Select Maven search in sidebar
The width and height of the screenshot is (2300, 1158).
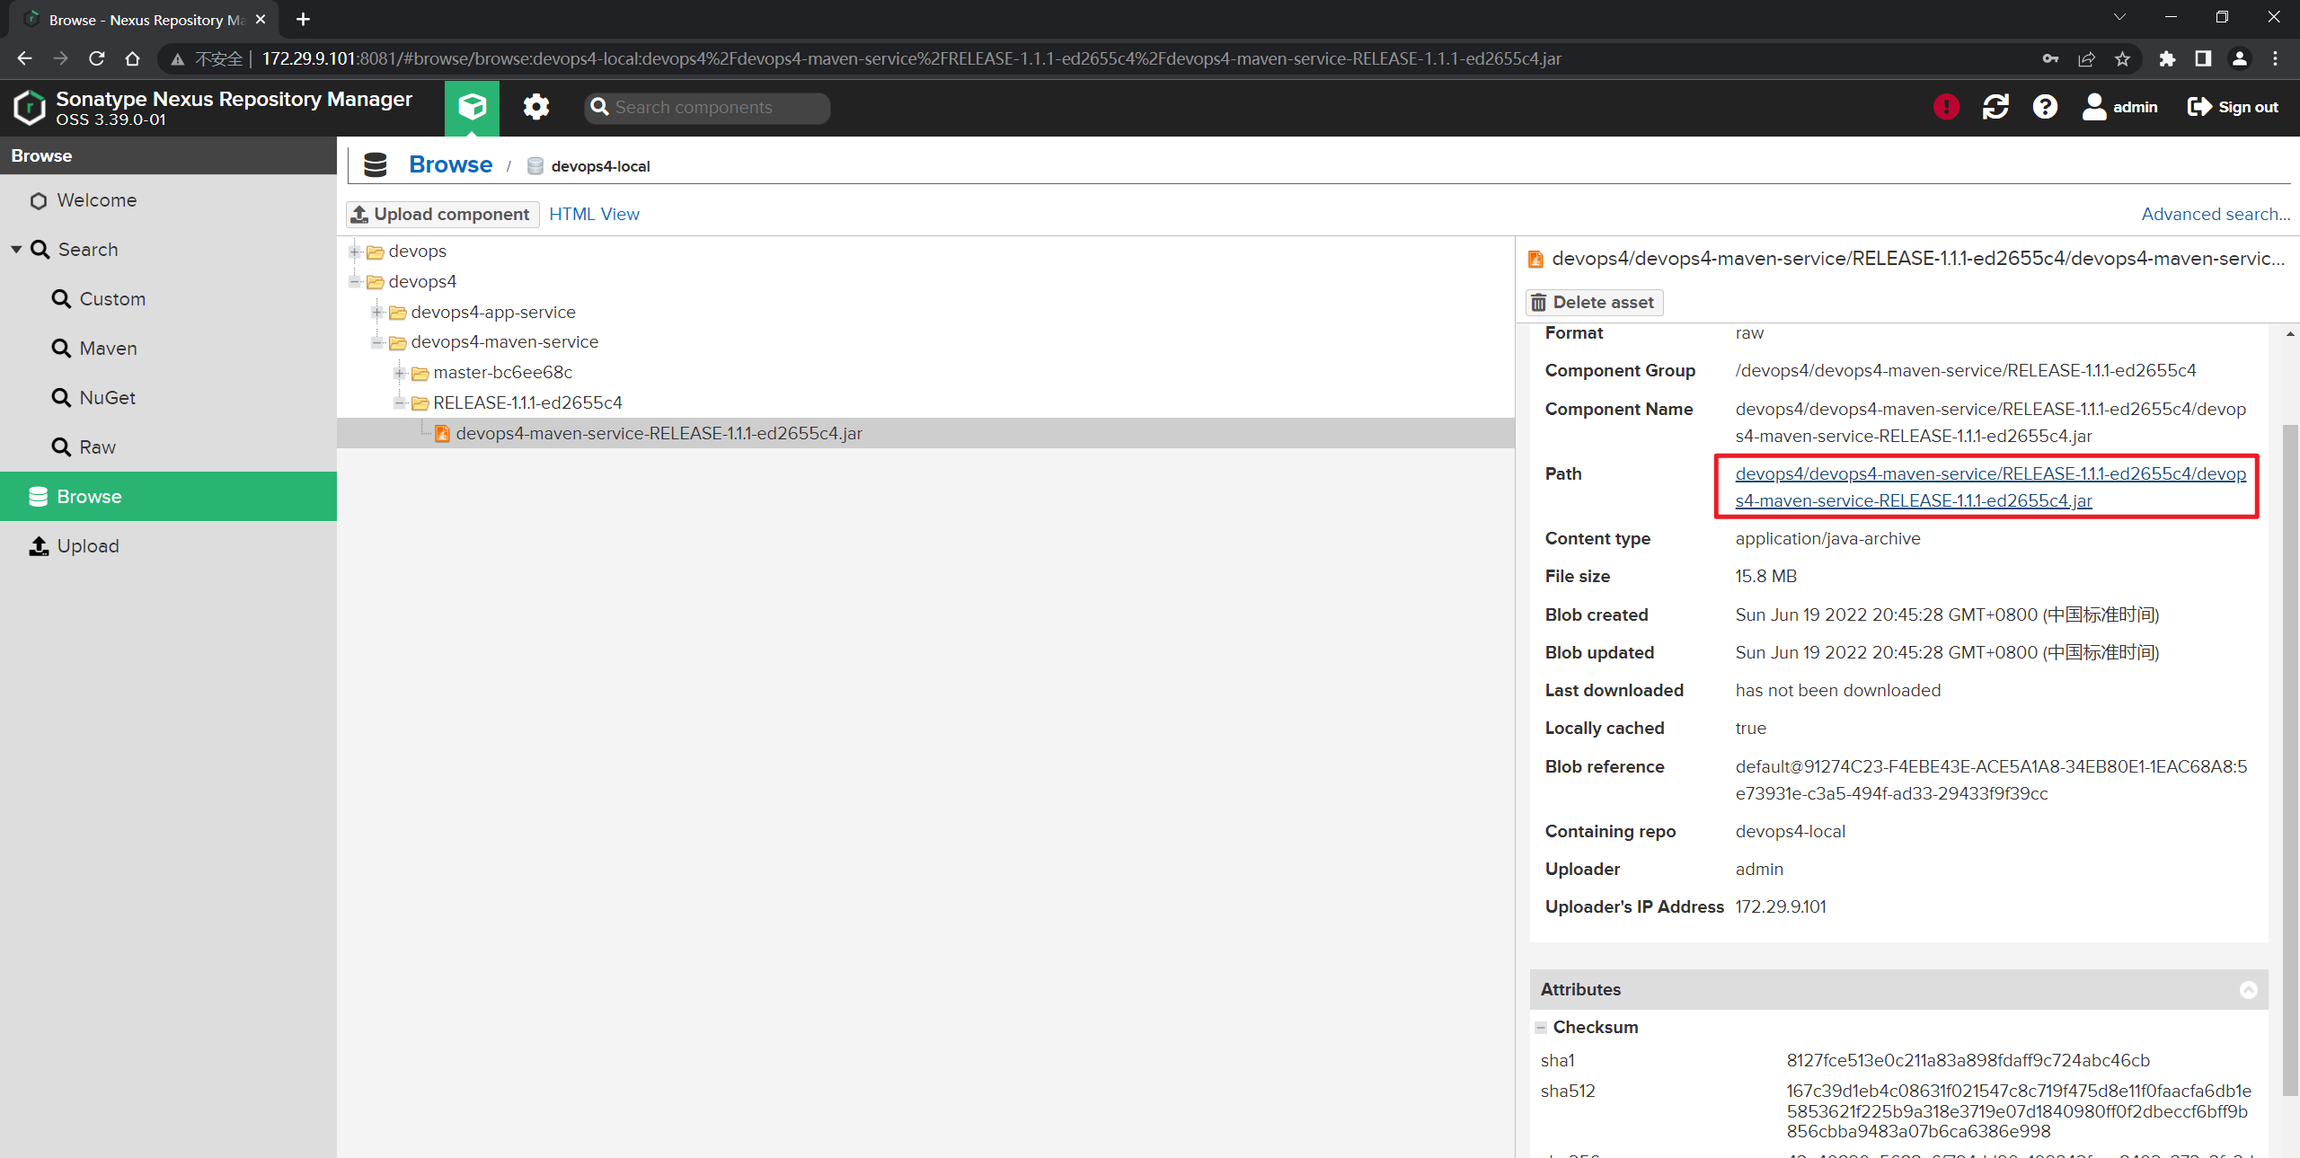108,349
